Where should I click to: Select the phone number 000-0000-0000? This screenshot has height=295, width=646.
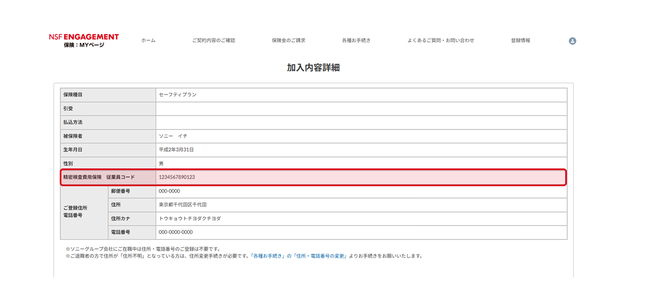click(x=176, y=232)
